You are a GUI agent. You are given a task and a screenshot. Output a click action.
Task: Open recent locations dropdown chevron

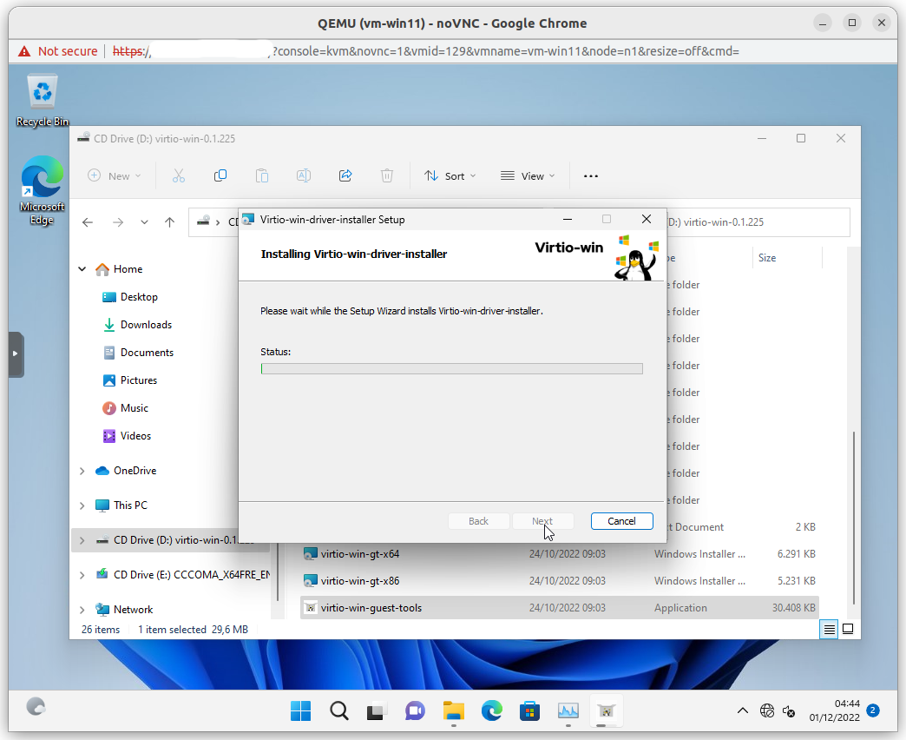[144, 222]
